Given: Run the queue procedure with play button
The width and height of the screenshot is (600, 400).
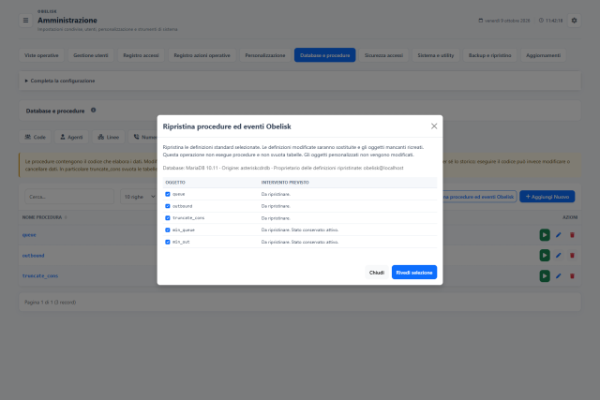Looking at the screenshot, I should (545, 235).
